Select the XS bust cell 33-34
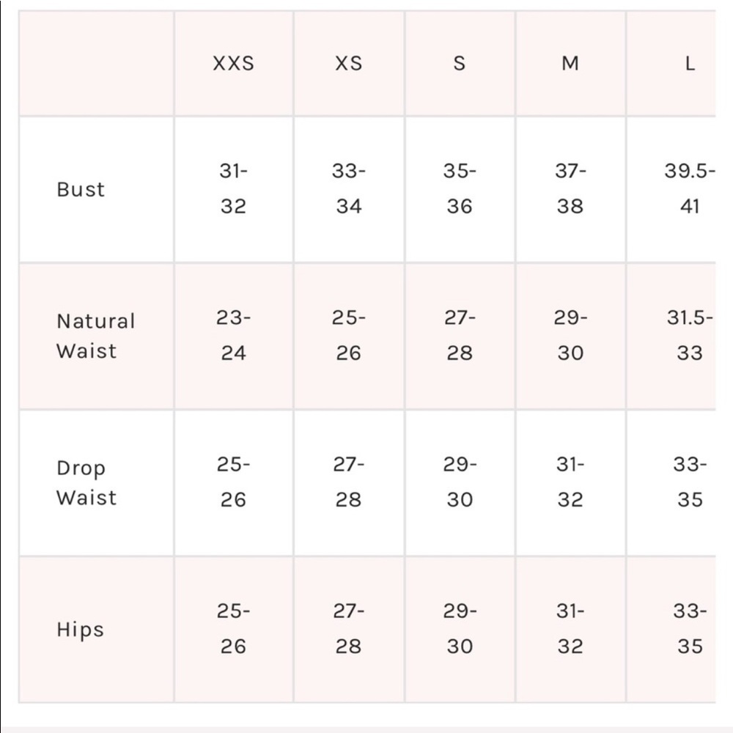This screenshot has width=733, height=733. click(349, 189)
